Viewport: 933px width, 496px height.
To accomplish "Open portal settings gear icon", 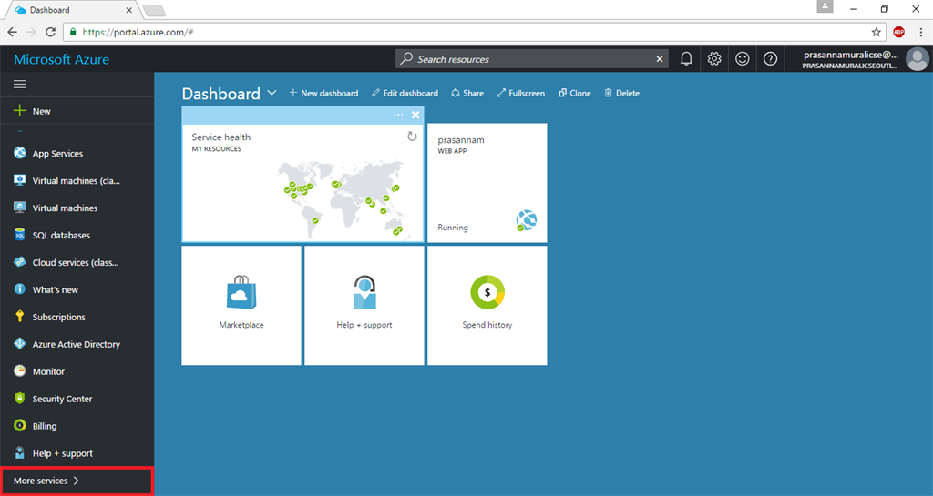I will point(714,59).
